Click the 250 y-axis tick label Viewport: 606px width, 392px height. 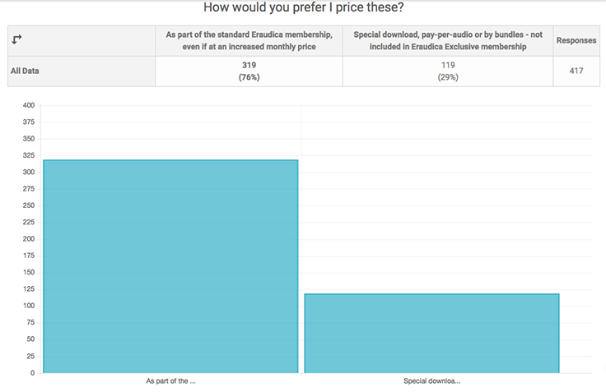(29, 205)
